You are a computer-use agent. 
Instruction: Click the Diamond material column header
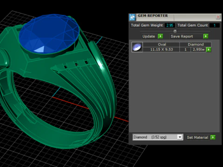click(x=196, y=45)
